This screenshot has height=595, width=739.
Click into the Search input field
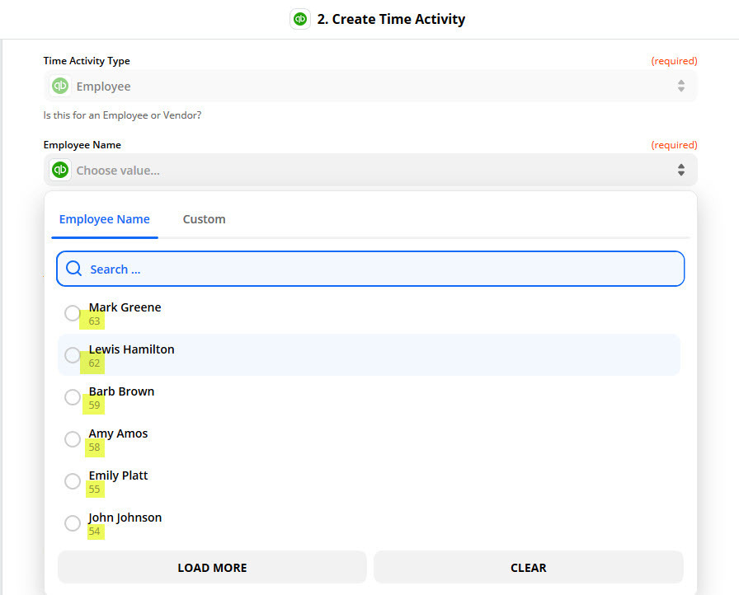[x=370, y=269]
